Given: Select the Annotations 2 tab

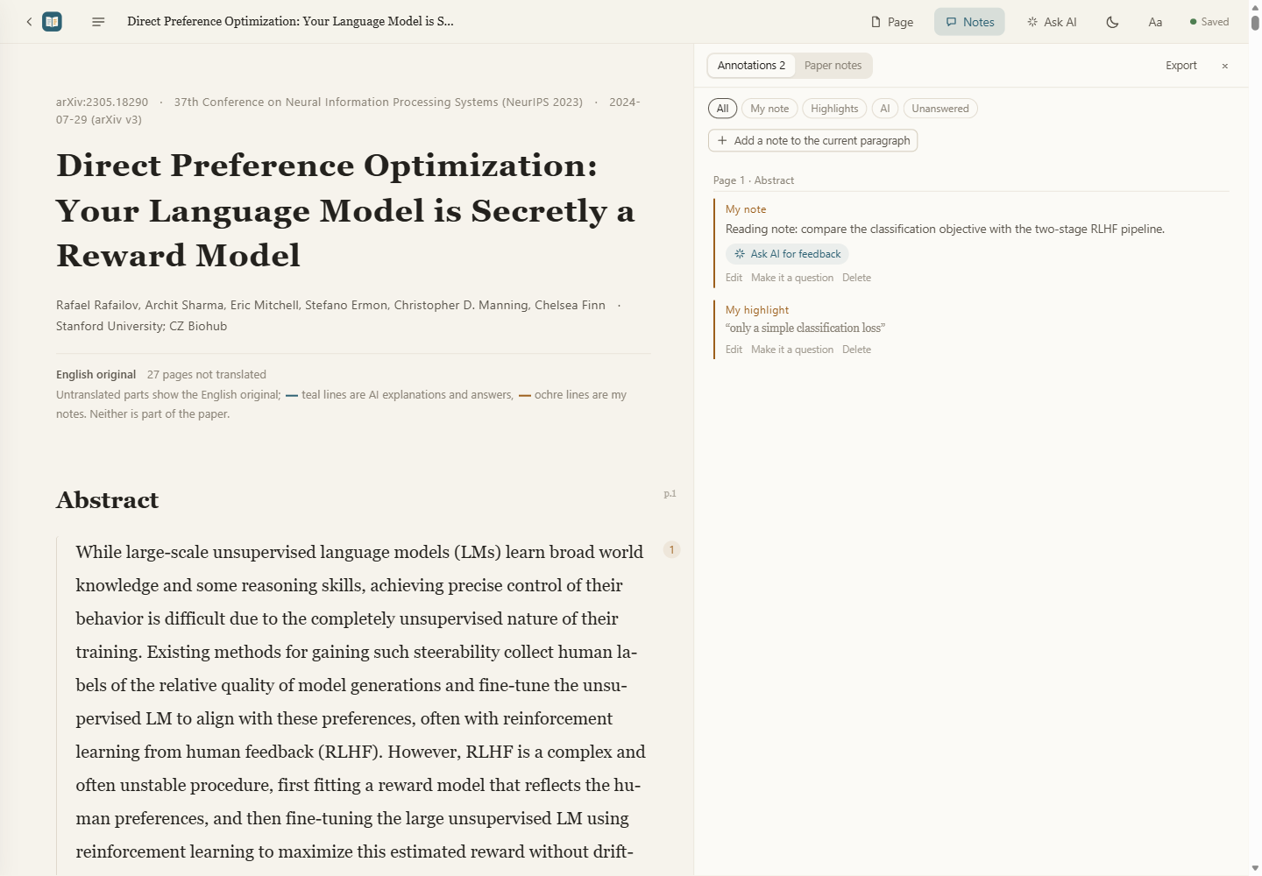Looking at the screenshot, I should click(x=751, y=66).
